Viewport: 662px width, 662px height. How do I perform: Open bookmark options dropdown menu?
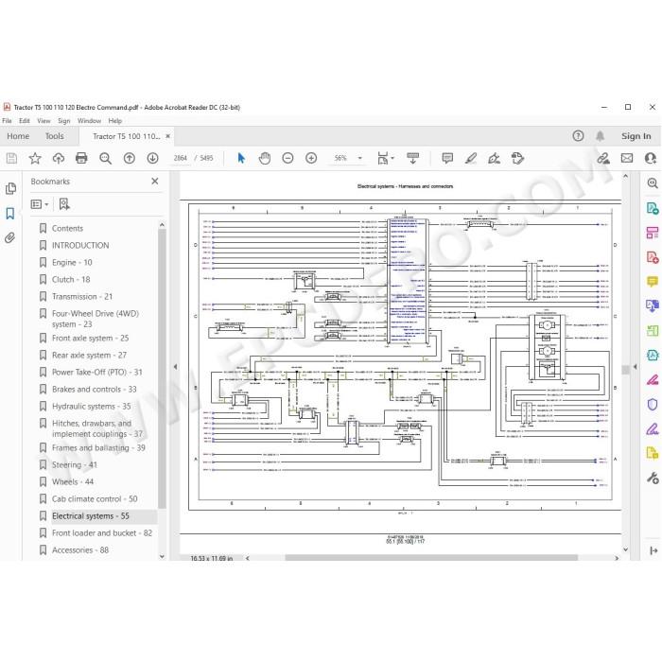pos(40,204)
